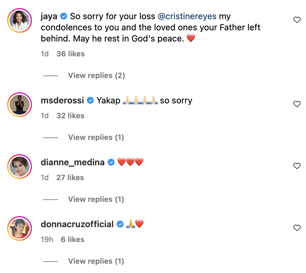The width and height of the screenshot is (306, 273).
Task: Select the 1d timestamp on msderossi's comment
Action: pos(45,115)
